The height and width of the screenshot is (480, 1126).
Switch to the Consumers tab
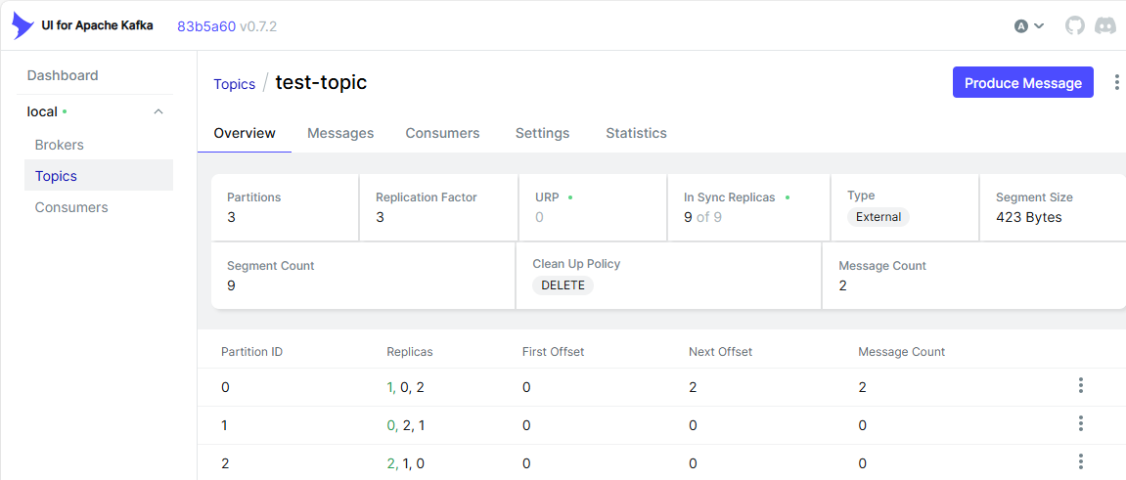(442, 133)
